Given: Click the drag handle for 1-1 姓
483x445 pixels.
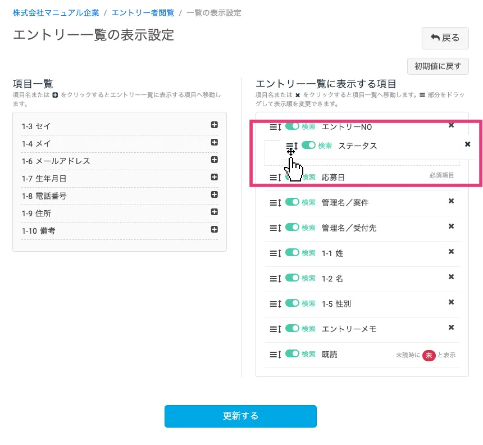Looking at the screenshot, I should [275, 253].
